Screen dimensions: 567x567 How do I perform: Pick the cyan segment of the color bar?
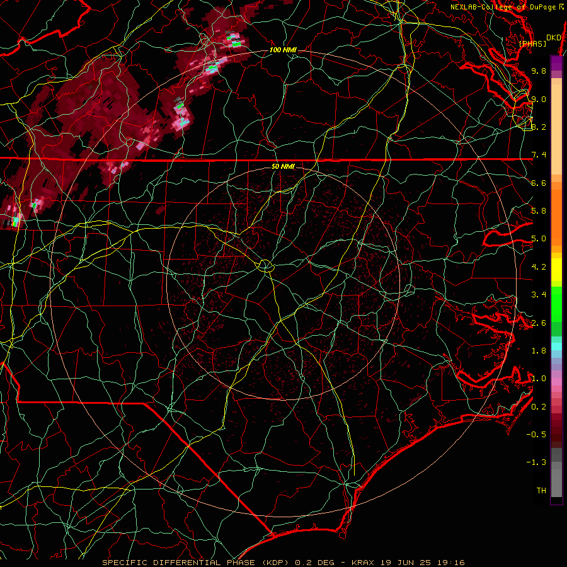click(556, 346)
